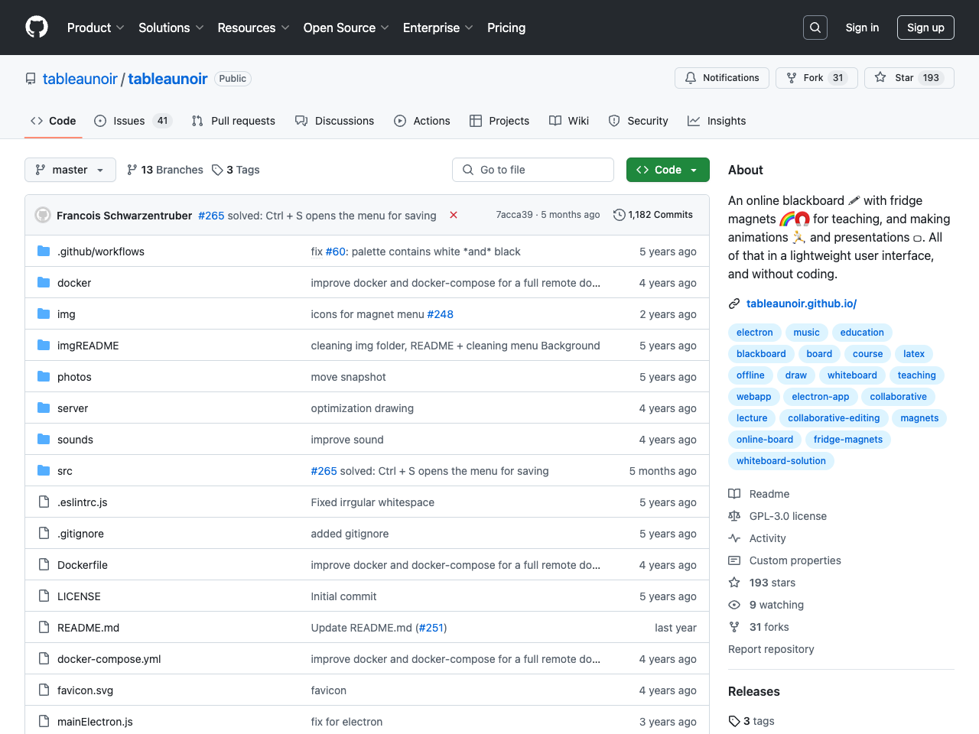Open the Projects tab
Screen dimensions: 979x734
coord(499,121)
